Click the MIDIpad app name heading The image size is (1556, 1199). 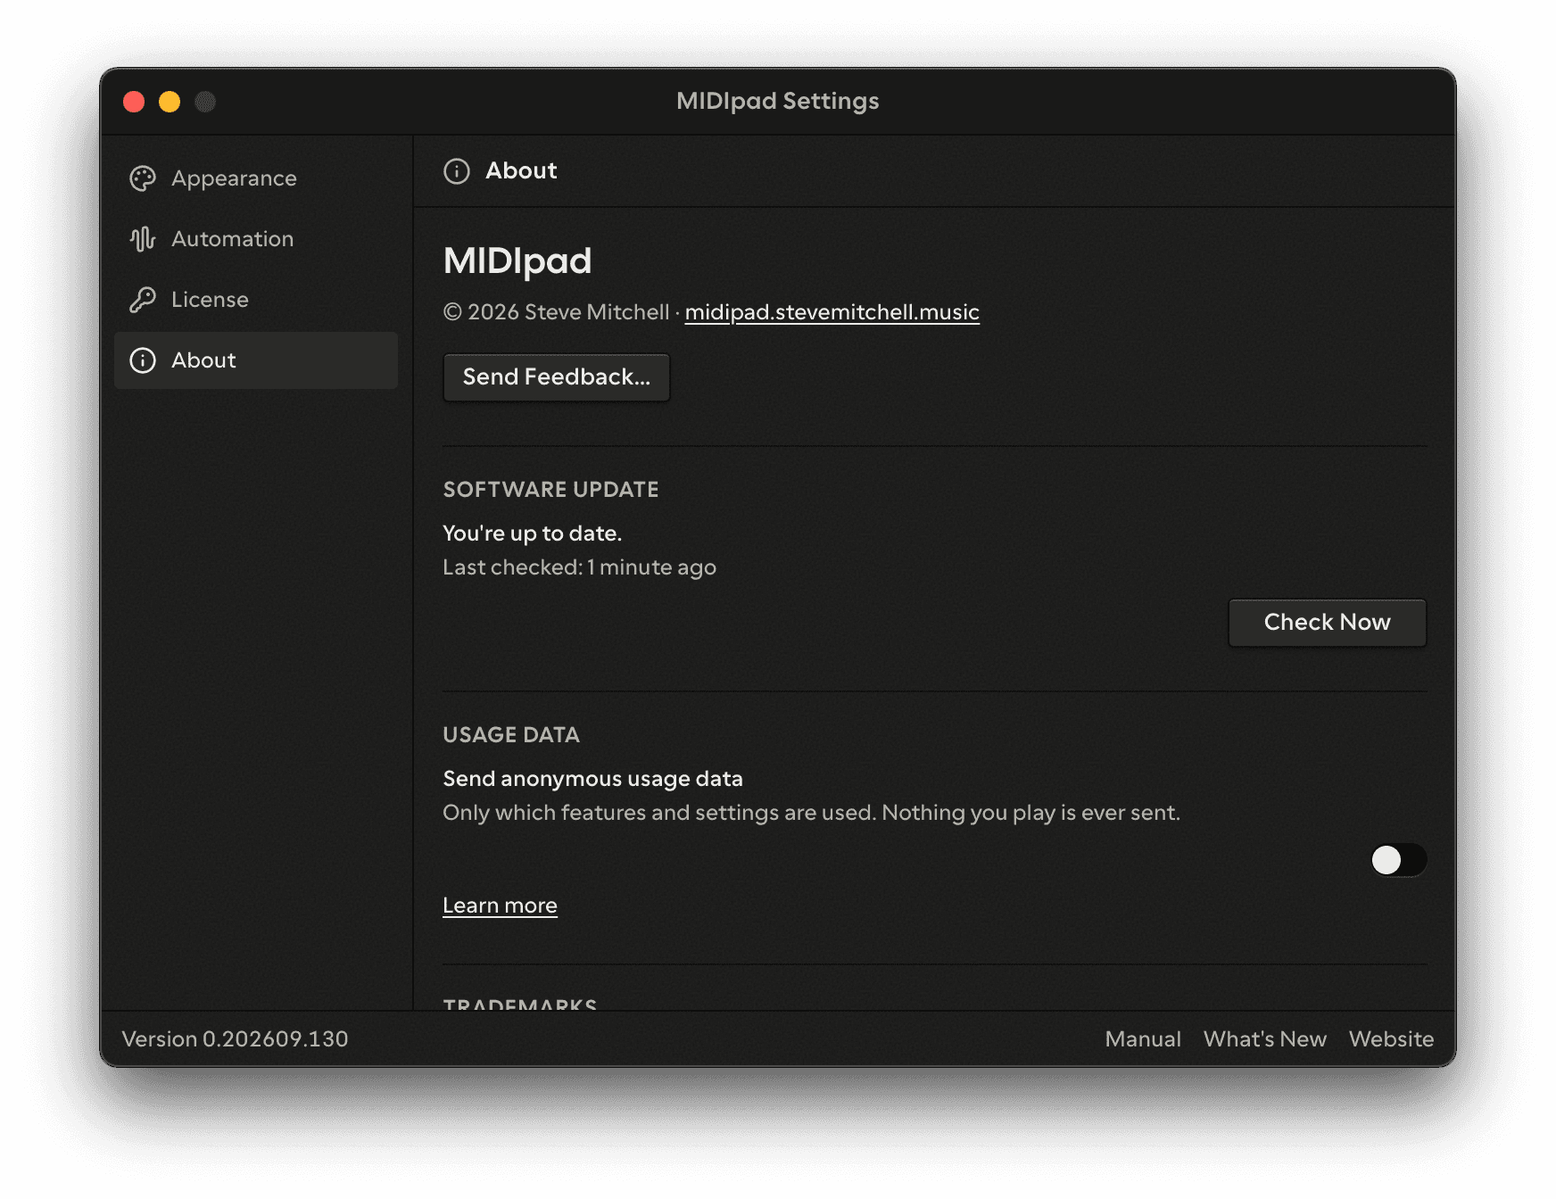(x=517, y=260)
